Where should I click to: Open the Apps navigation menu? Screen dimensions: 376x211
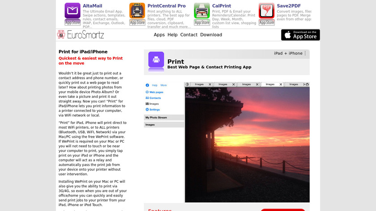click(x=159, y=35)
